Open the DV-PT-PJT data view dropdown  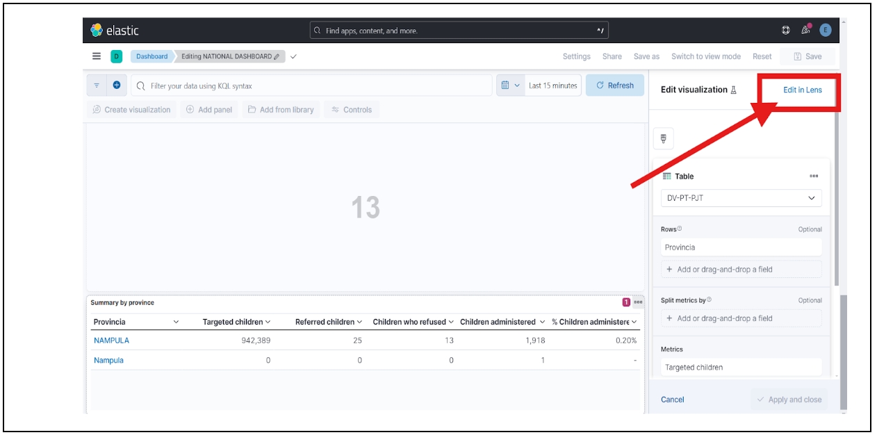click(741, 198)
